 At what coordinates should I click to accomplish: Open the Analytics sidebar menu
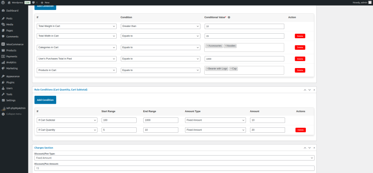(x=11, y=62)
